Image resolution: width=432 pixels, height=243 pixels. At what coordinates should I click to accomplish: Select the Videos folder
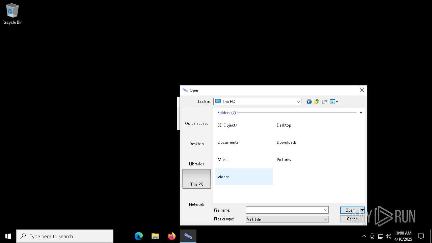pos(244,177)
